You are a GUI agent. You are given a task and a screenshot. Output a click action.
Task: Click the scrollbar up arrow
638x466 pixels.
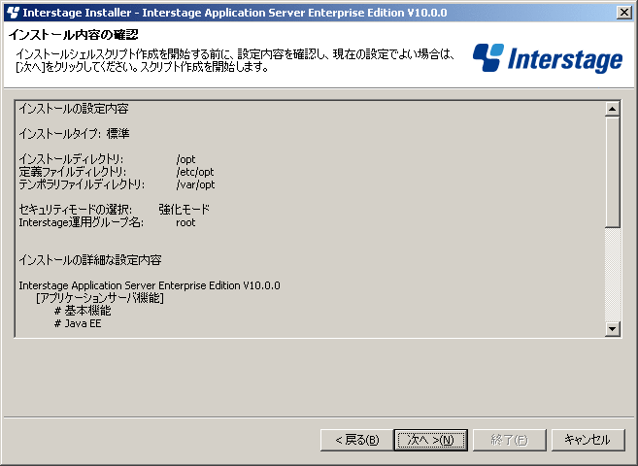(x=613, y=109)
